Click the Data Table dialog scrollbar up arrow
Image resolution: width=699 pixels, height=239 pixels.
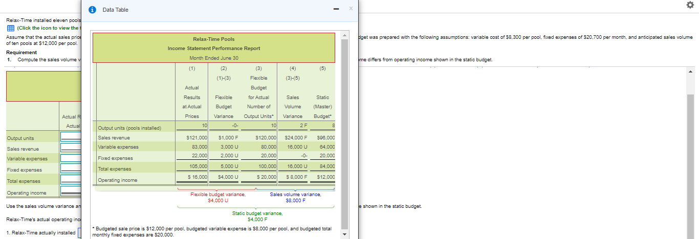click(x=345, y=35)
